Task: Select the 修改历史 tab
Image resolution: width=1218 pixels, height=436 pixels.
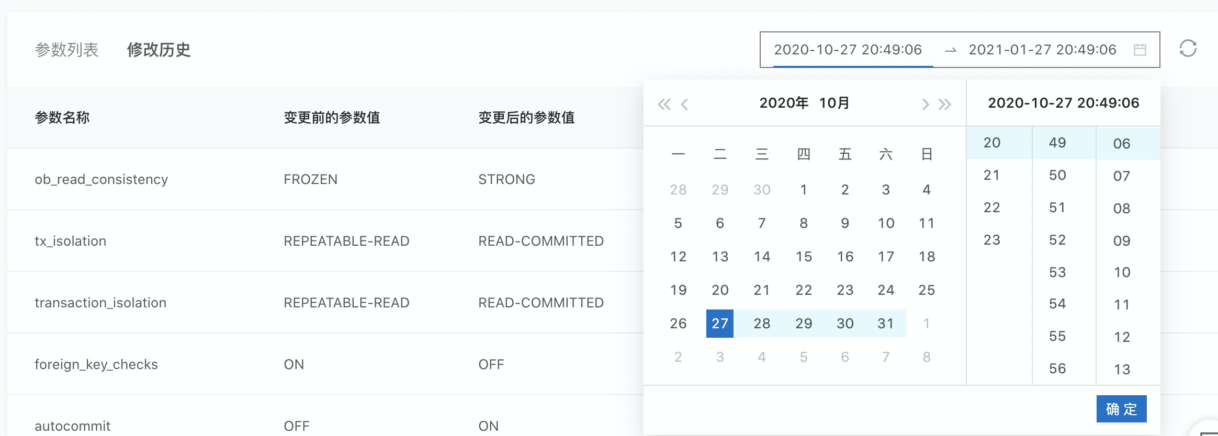Action: pos(159,50)
